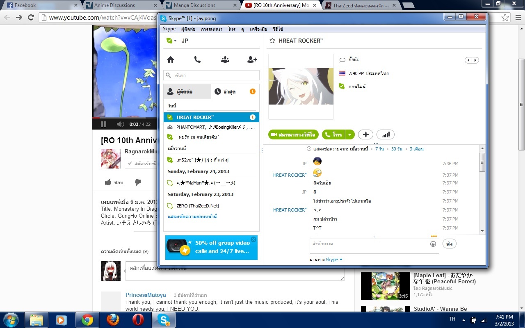
Task: Show hidden system tray icons
Action: coord(463,320)
